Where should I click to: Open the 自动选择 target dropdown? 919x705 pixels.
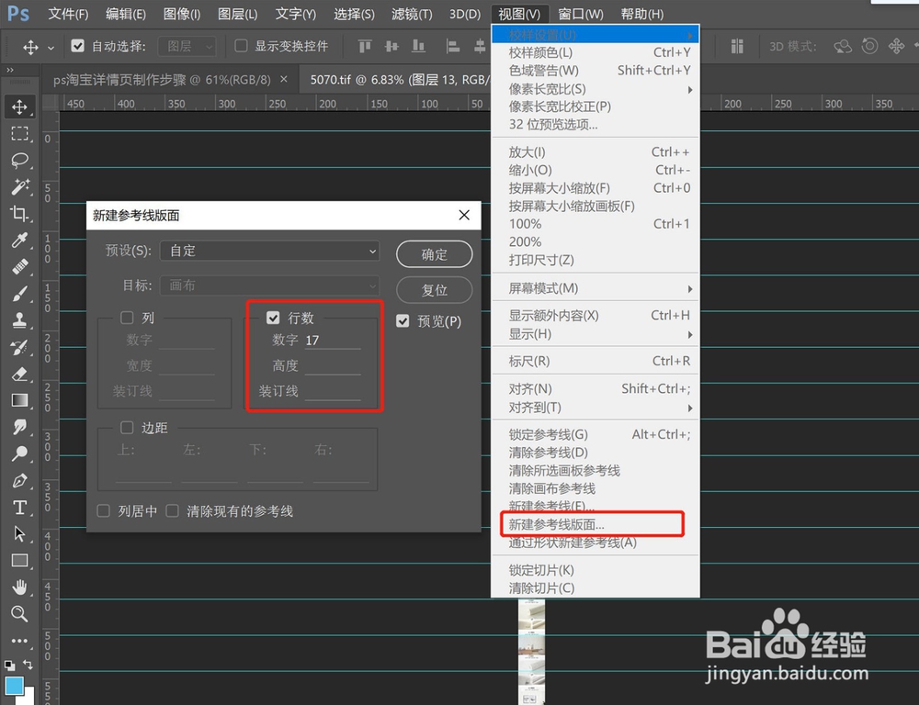click(187, 45)
